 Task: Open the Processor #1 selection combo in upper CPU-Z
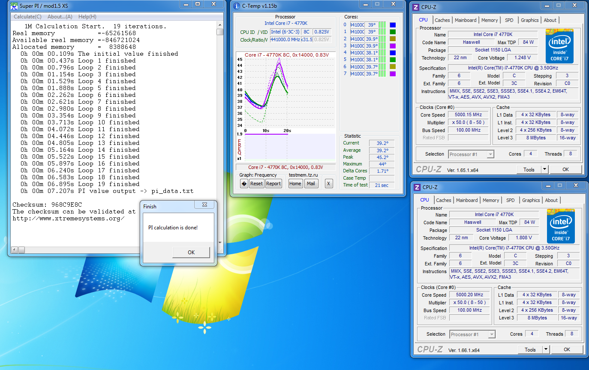tap(471, 154)
